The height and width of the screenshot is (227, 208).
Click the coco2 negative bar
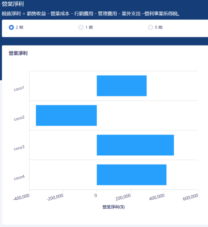click(x=66, y=115)
